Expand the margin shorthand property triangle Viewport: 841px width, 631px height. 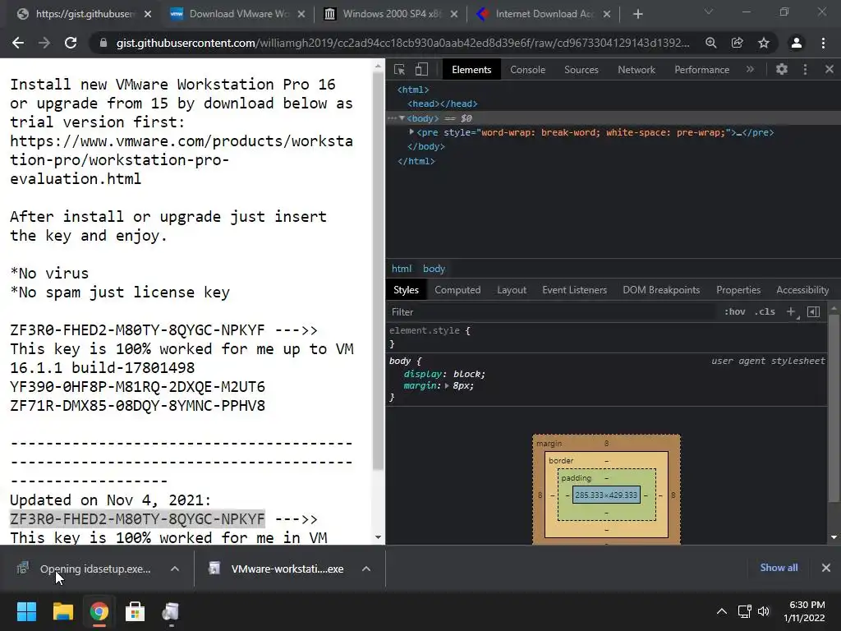coord(447,386)
